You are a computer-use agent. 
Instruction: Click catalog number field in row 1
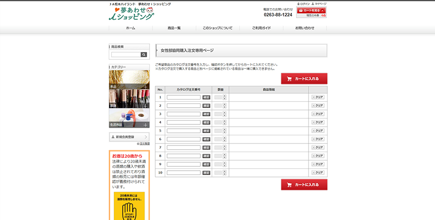coord(183,97)
